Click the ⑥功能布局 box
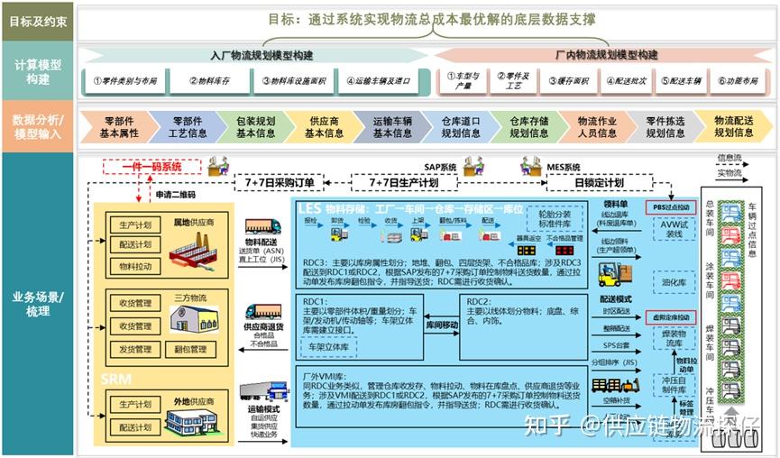 point(738,81)
